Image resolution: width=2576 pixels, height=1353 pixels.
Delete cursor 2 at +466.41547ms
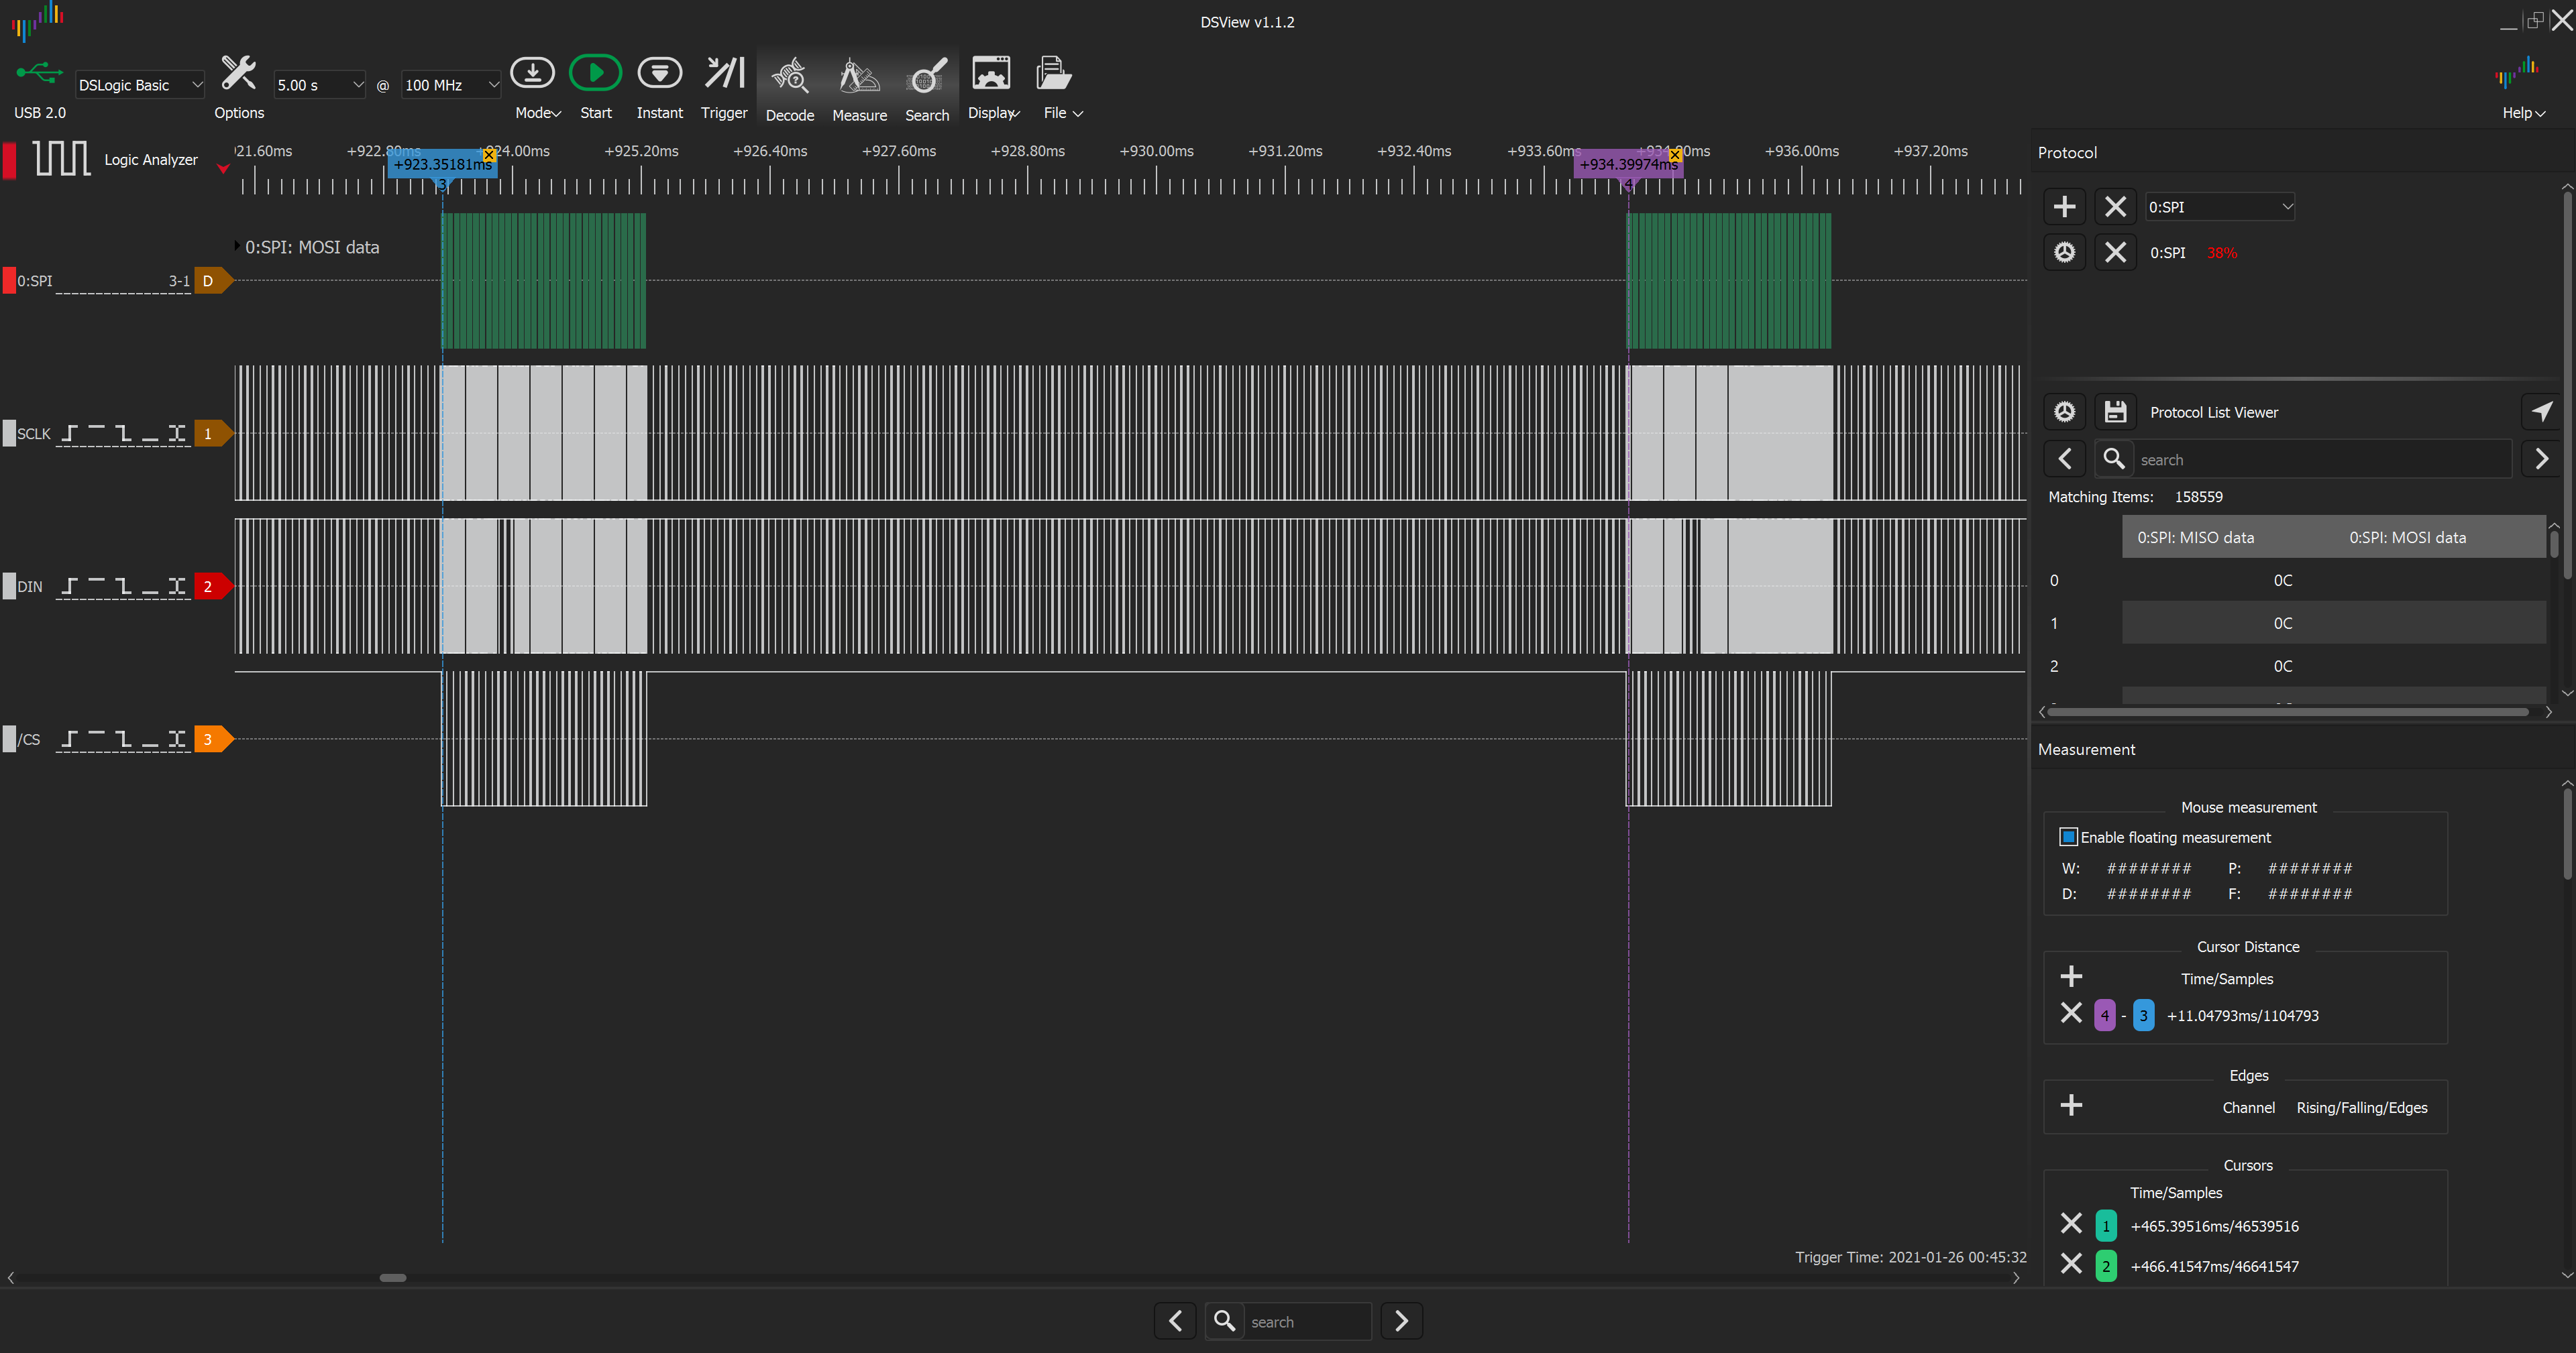coord(2071,1264)
